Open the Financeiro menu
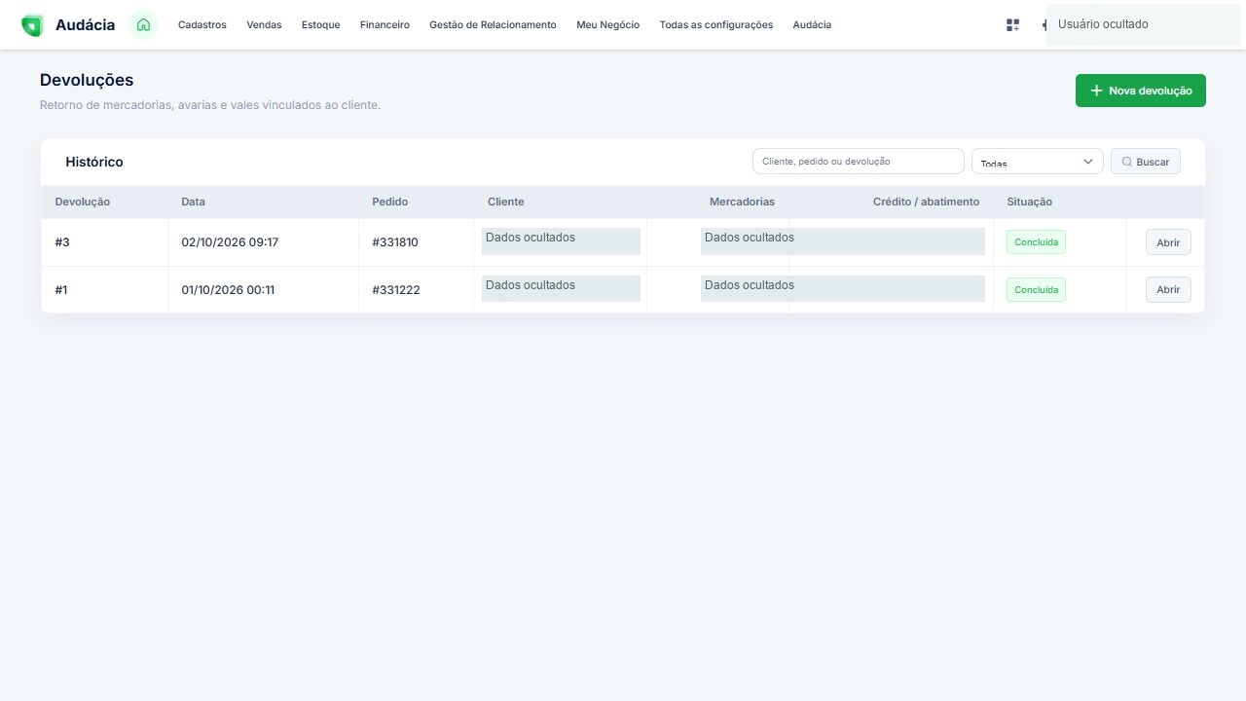The height and width of the screenshot is (701, 1246). (385, 25)
